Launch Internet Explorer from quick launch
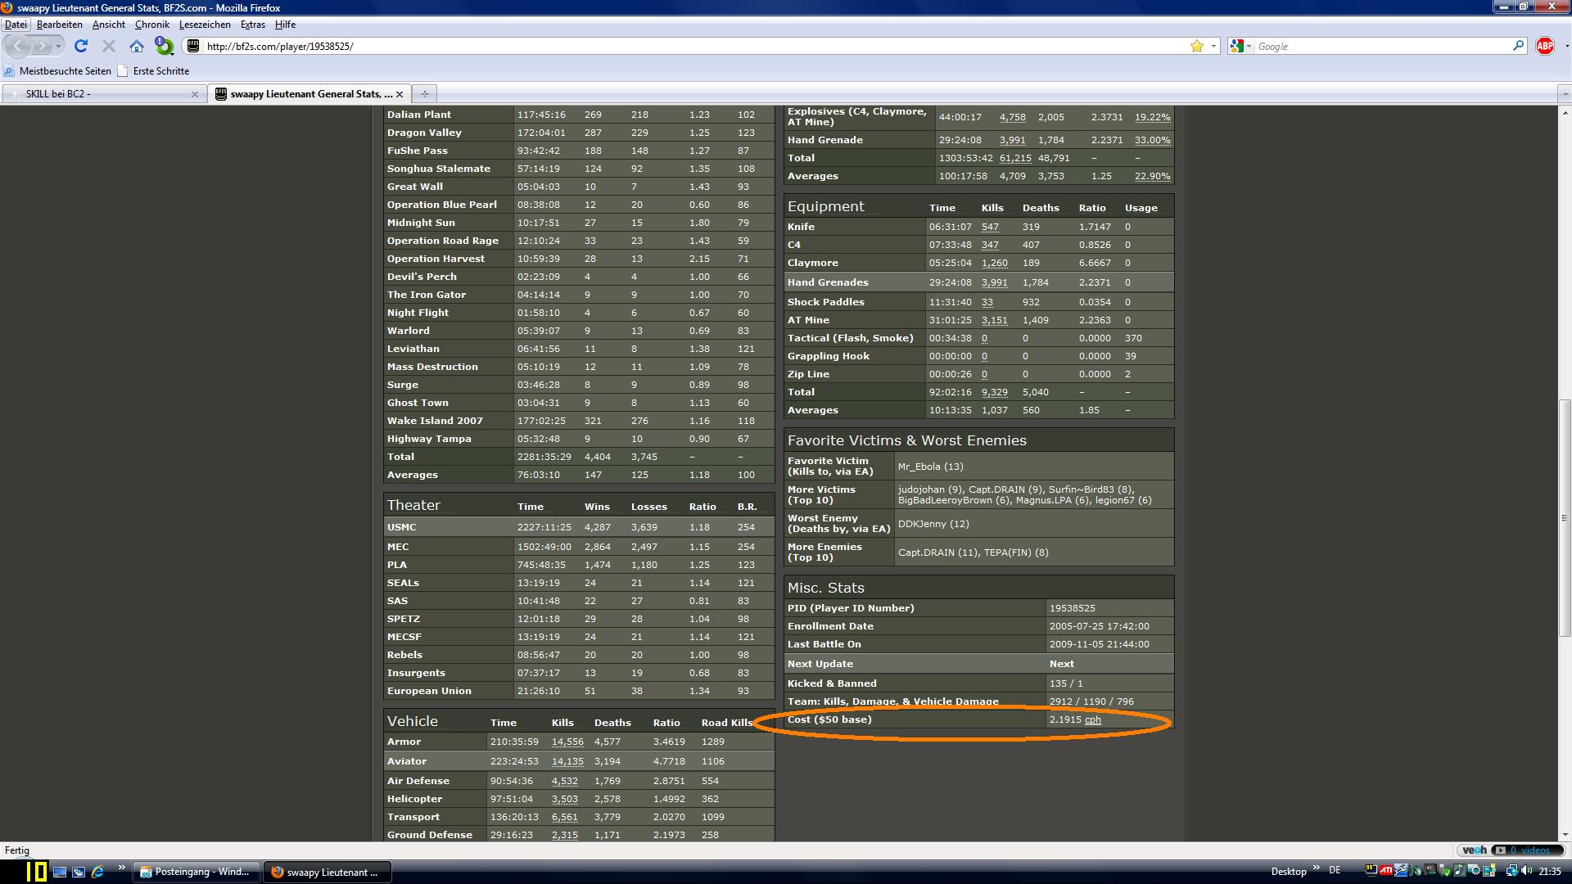Image resolution: width=1572 pixels, height=884 pixels. pos(97,872)
